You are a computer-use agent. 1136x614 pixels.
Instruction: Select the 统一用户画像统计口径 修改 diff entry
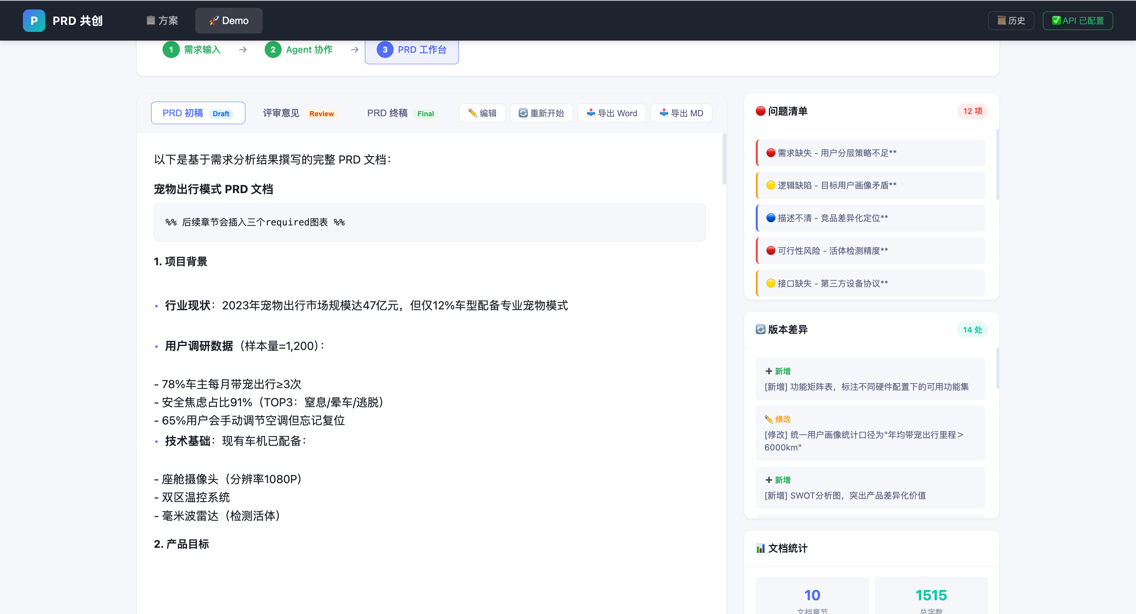pyautogui.click(x=870, y=434)
